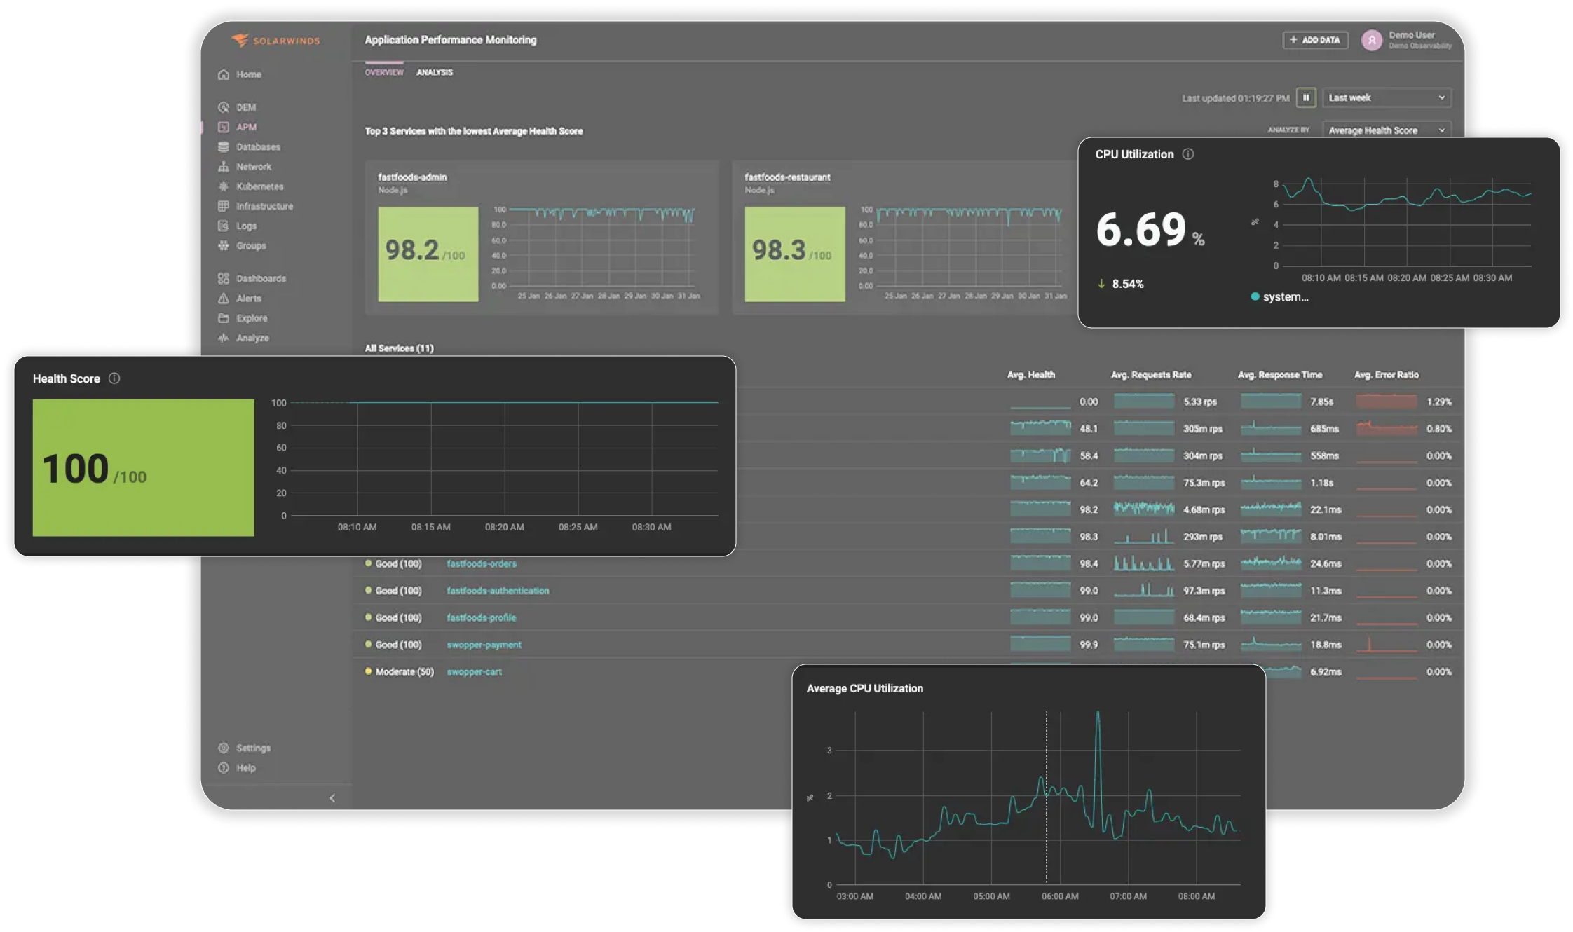Viewport: 1573px width, 932px height.
Task: Switch to the Overview tab
Action: (x=384, y=72)
